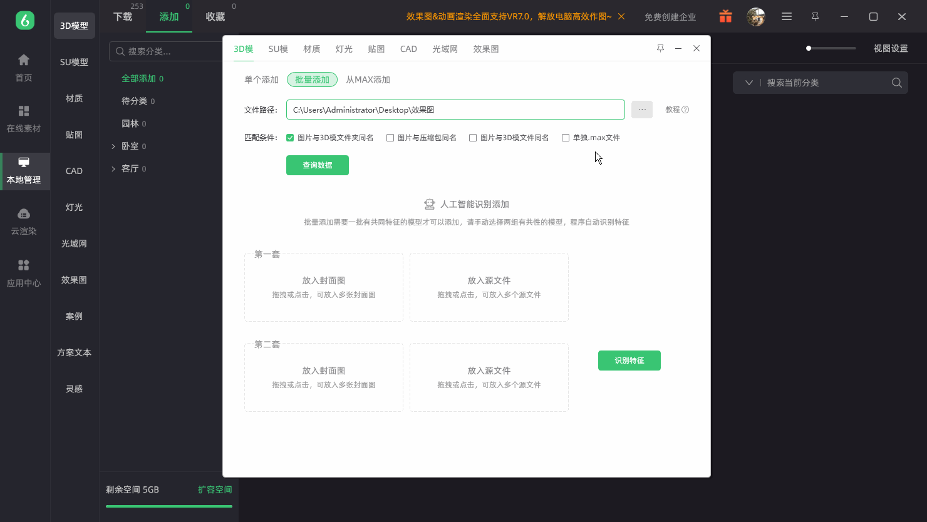This screenshot has width=927, height=522.
Task: Switch to 添加 tab
Action: click(x=169, y=16)
